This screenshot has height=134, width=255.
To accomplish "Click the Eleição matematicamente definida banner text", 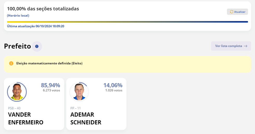I will [49, 63].
